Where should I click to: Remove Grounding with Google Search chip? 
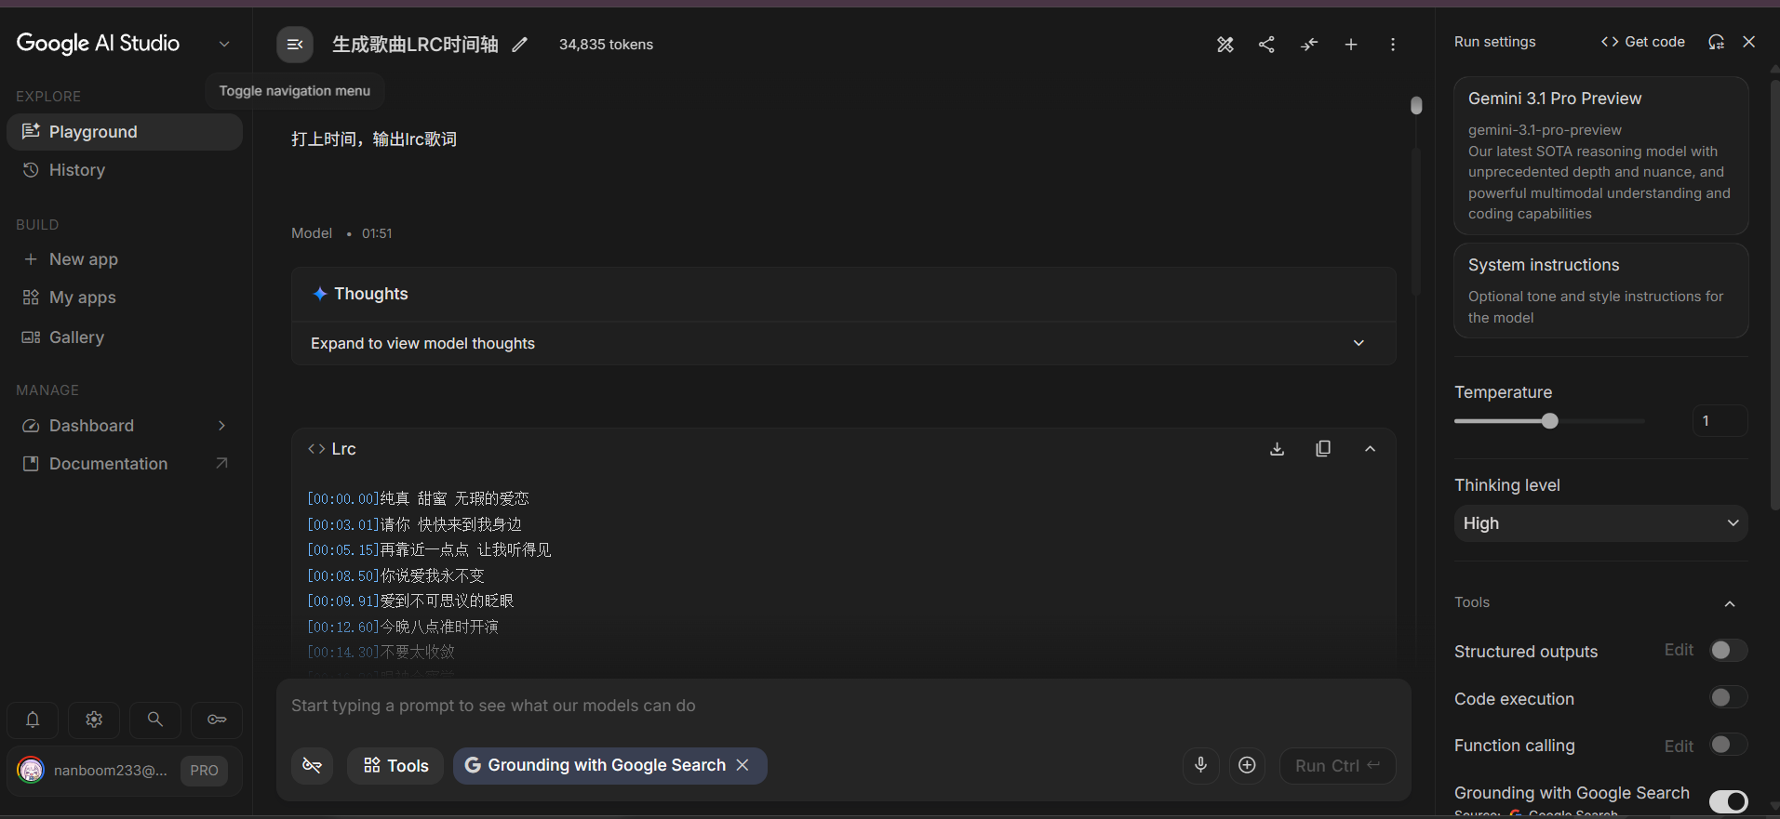pyautogui.click(x=743, y=765)
